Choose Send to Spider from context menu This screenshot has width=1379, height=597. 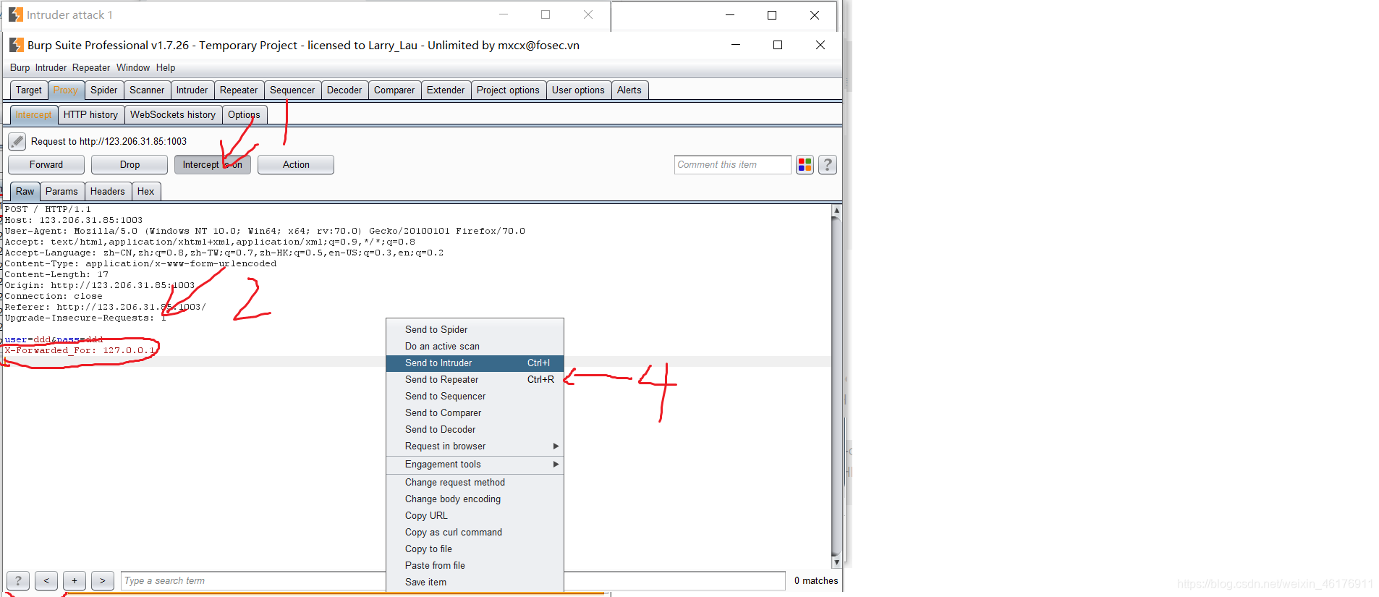point(475,330)
